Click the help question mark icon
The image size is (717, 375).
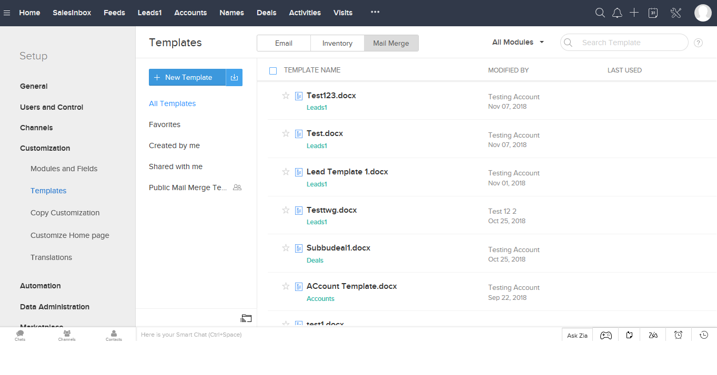pyautogui.click(x=698, y=43)
